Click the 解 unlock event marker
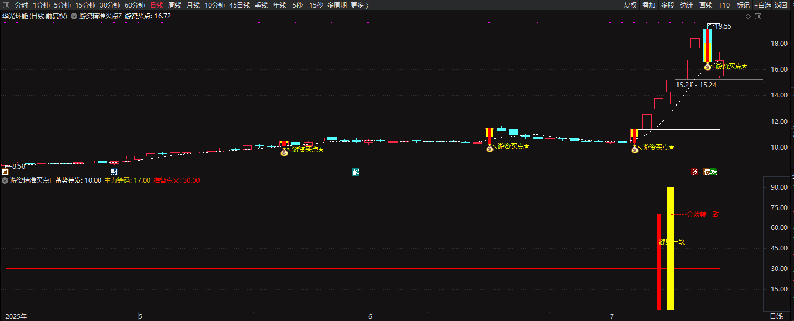 point(356,172)
